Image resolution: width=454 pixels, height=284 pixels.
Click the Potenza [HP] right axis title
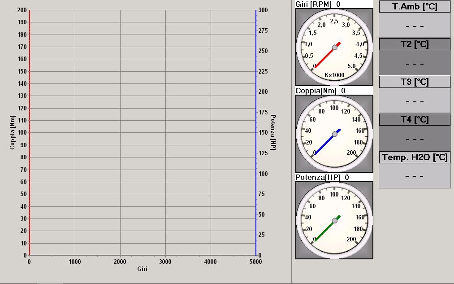point(273,132)
